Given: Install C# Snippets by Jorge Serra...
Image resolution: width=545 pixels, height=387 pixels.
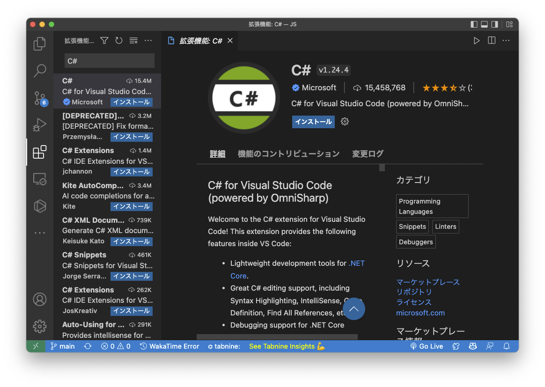Looking at the screenshot, I should [132, 276].
